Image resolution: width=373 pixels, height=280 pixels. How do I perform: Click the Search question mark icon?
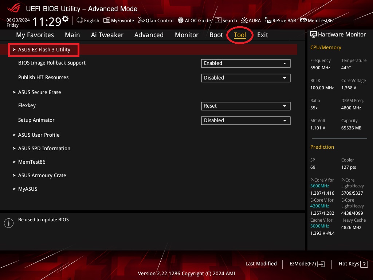pos(218,20)
